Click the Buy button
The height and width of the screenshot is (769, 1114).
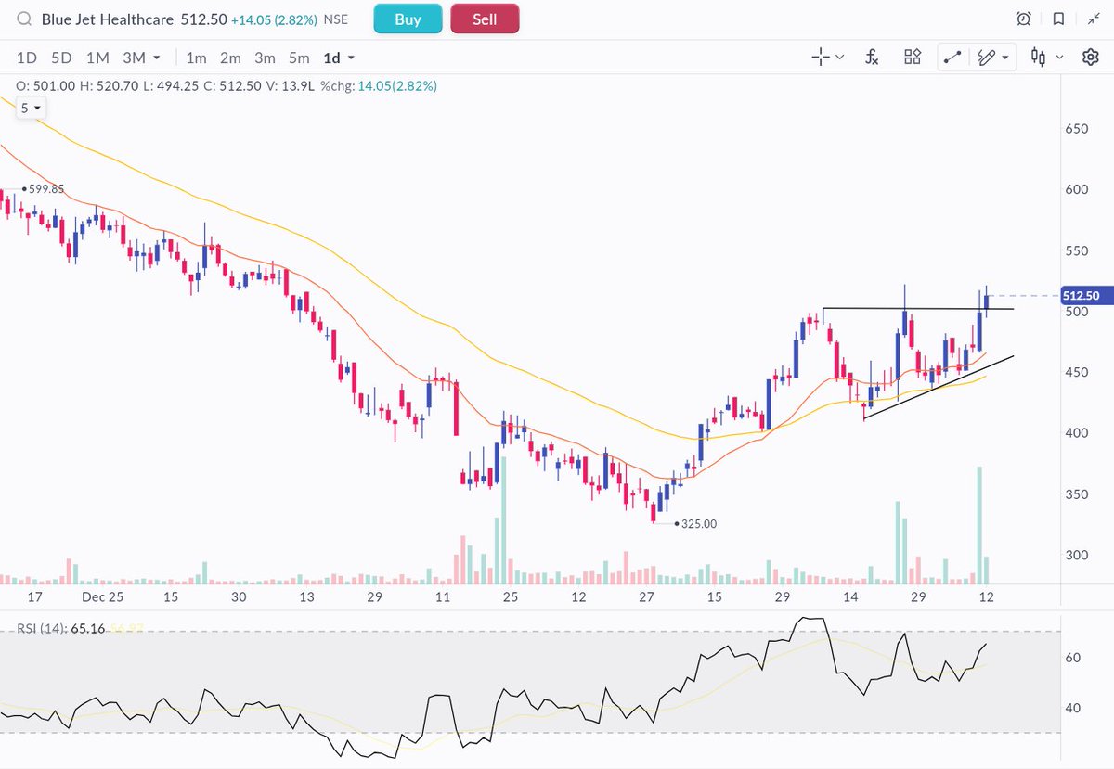coord(408,19)
